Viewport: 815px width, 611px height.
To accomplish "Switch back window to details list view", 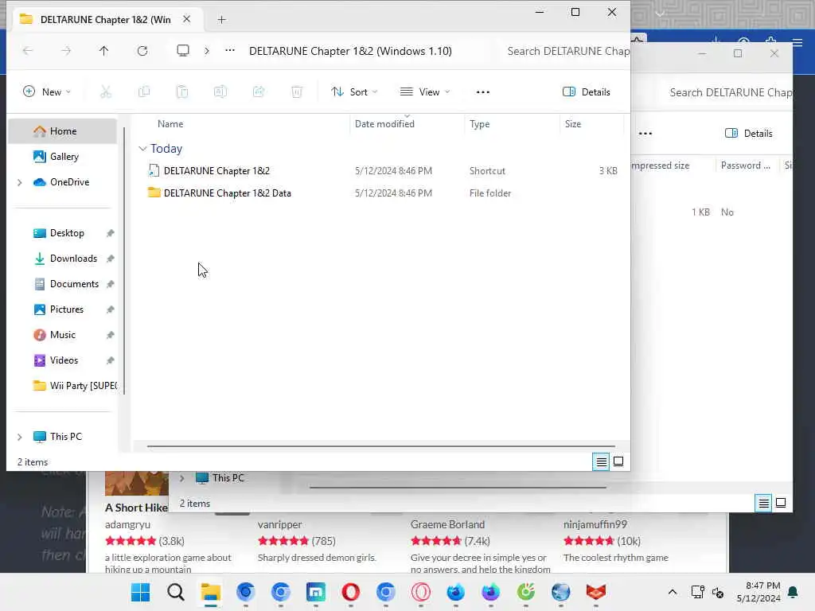I will coord(763,503).
